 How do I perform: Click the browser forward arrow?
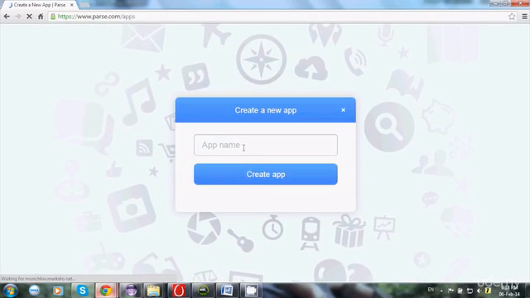tap(18, 17)
